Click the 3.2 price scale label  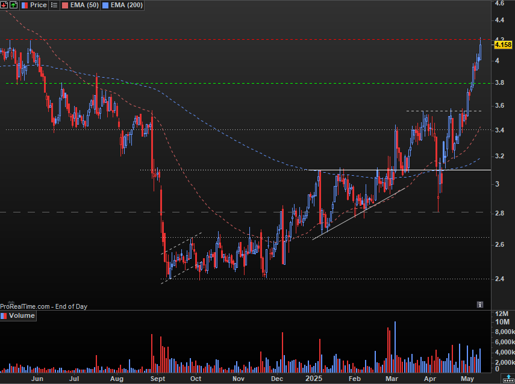(x=499, y=156)
